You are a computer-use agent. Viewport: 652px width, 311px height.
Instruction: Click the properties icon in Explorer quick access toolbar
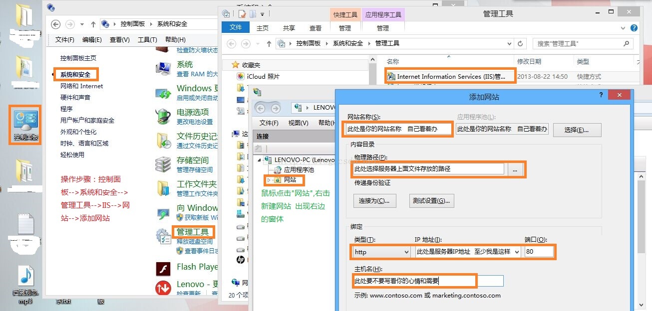click(242, 13)
